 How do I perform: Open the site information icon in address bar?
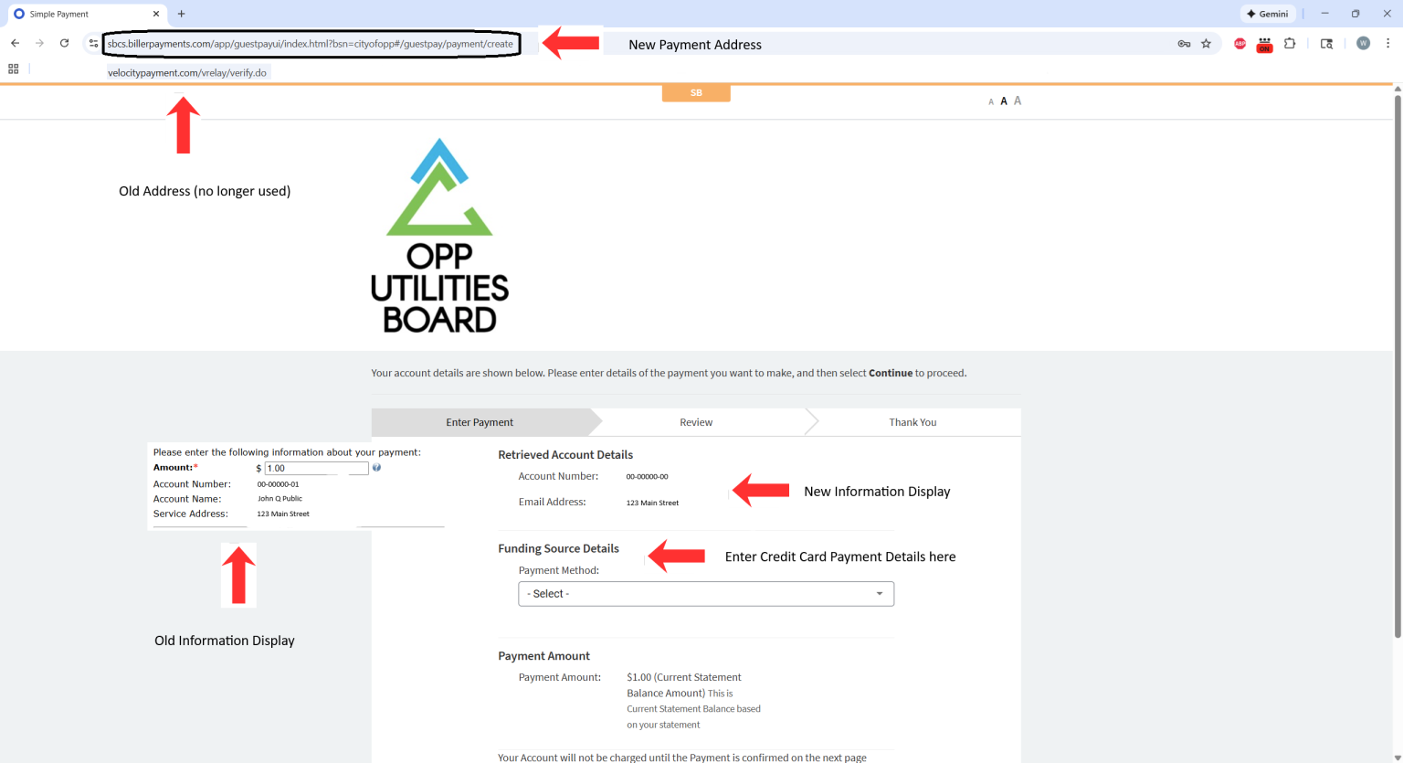93,43
